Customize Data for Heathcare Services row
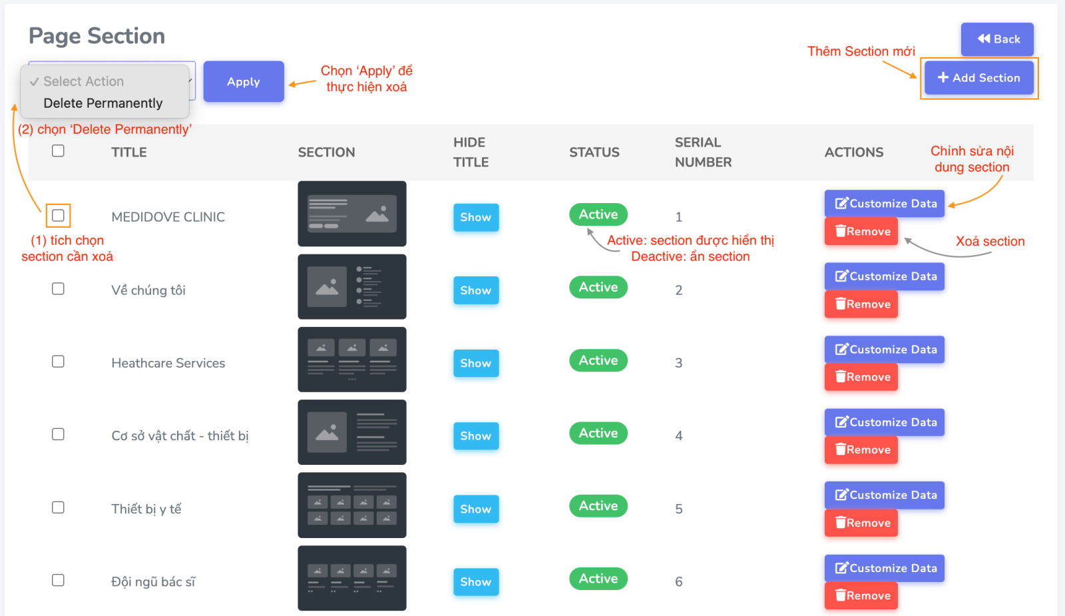The image size is (1065, 616). [885, 350]
